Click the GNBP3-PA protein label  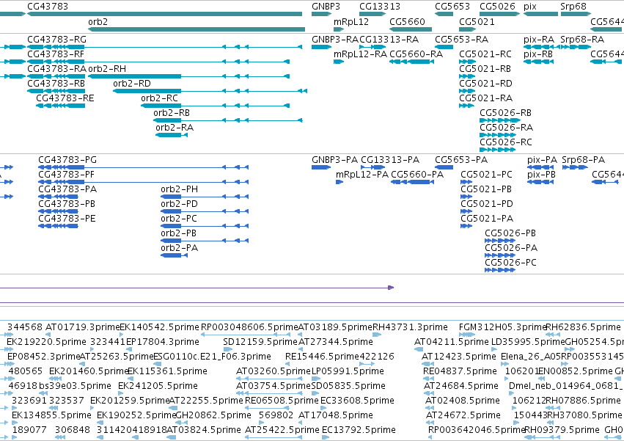point(334,160)
